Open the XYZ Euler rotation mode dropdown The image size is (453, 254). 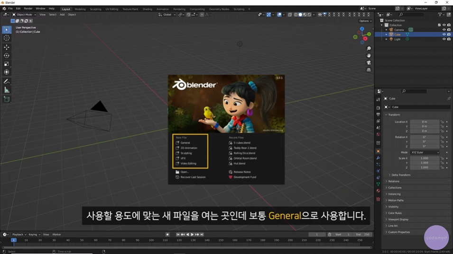pyautogui.click(x=425, y=152)
